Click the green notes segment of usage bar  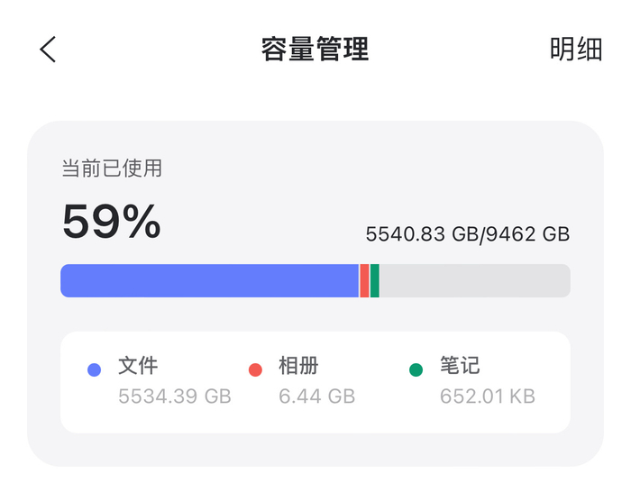tap(374, 280)
